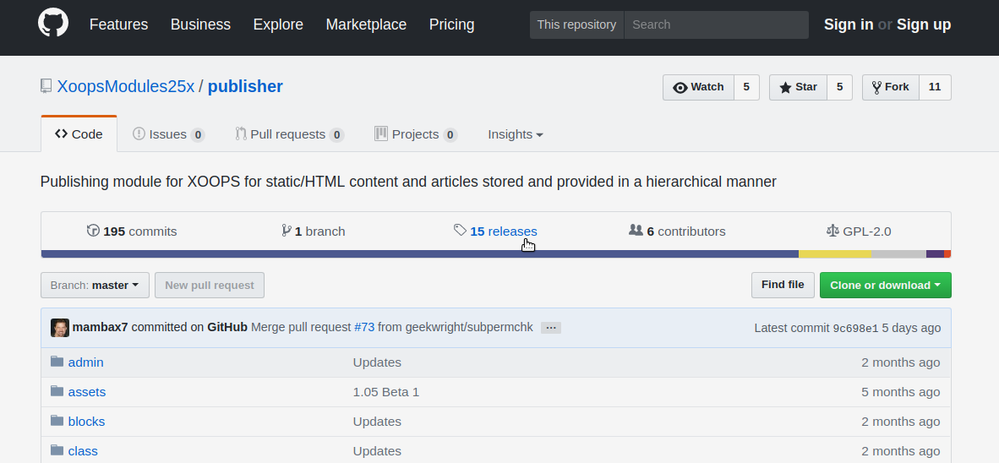Show the yellow segment of the language bar
This screenshot has width=999, height=463.
(835, 253)
